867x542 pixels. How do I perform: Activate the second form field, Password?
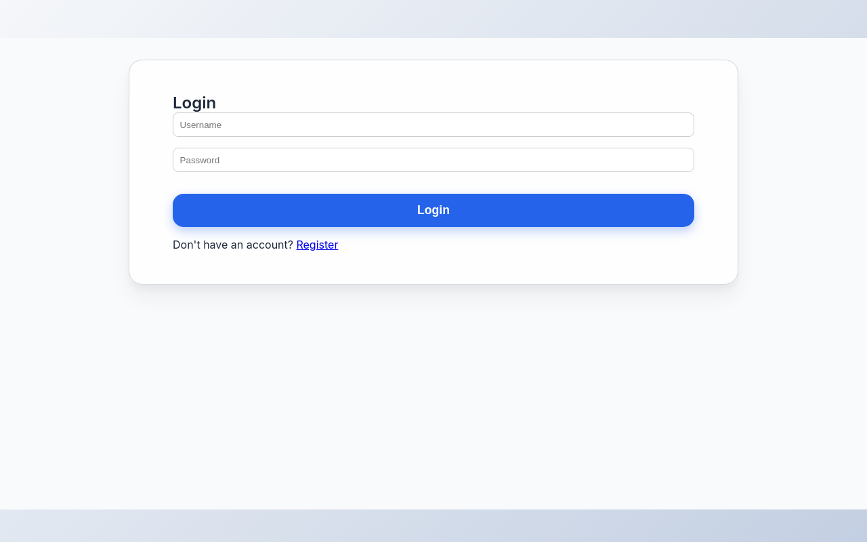coord(433,160)
